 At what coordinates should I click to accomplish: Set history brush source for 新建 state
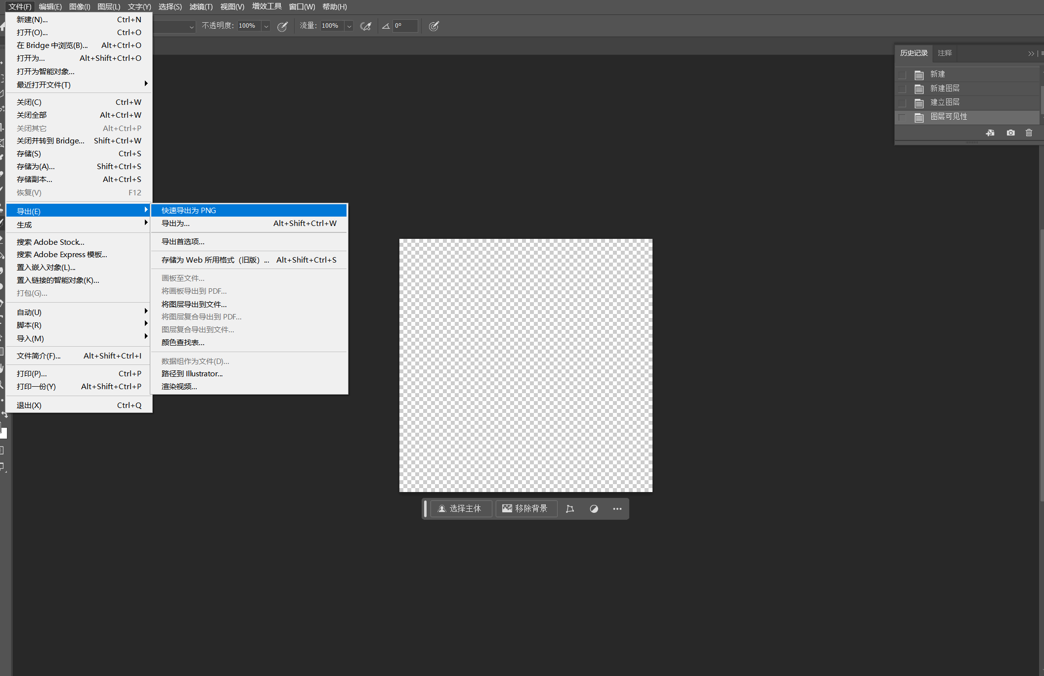point(902,75)
